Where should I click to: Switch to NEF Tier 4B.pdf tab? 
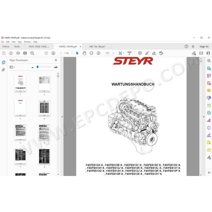[x=97, y=47]
